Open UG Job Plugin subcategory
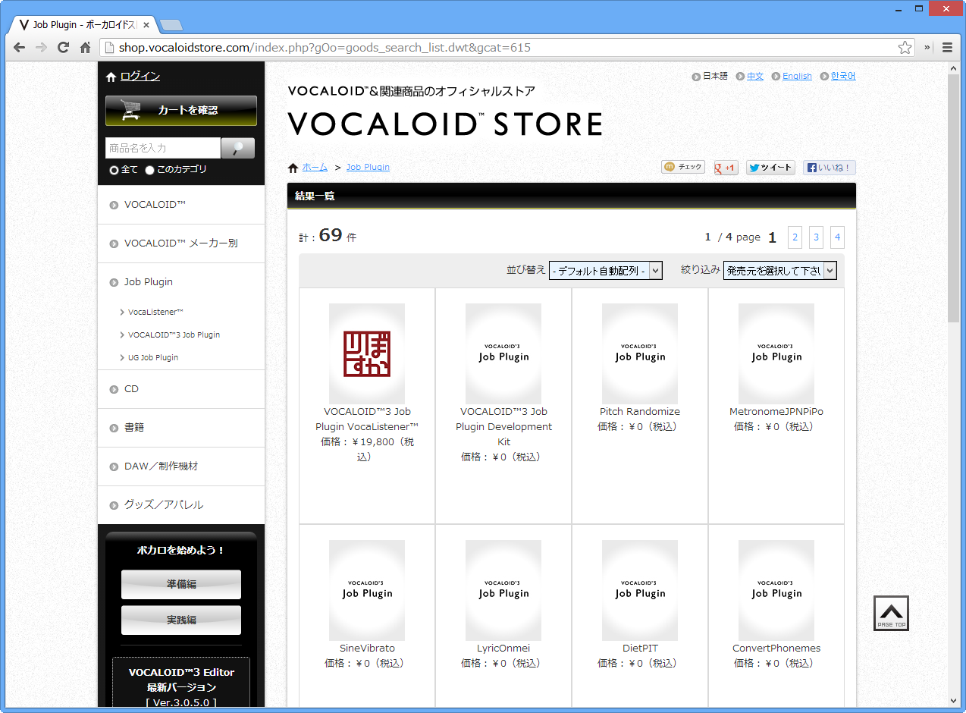The height and width of the screenshot is (713, 966). [x=153, y=357]
